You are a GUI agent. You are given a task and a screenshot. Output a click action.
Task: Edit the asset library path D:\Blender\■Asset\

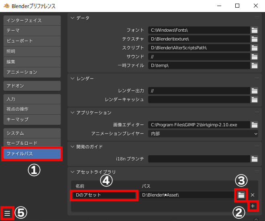tap(188, 195)
